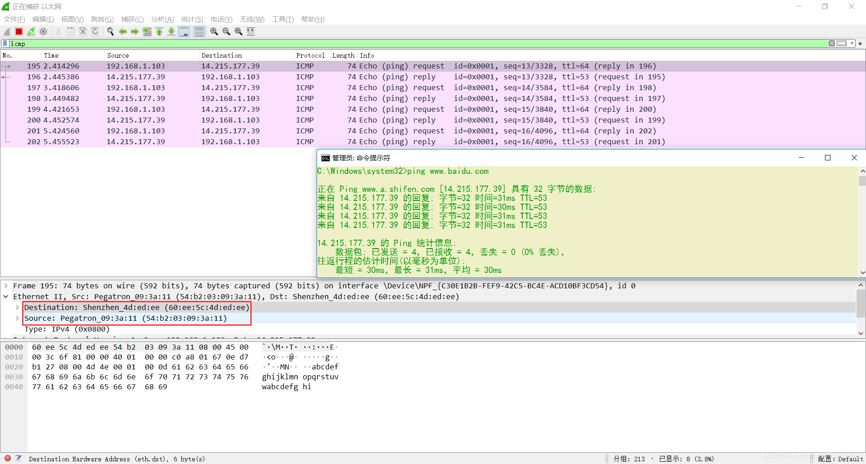Click ASCII text ghijklmn opqrstuv in bytes pane

(x=300, y=377)
